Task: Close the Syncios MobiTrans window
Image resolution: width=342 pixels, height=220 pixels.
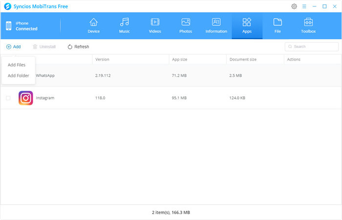Action: 335,6
